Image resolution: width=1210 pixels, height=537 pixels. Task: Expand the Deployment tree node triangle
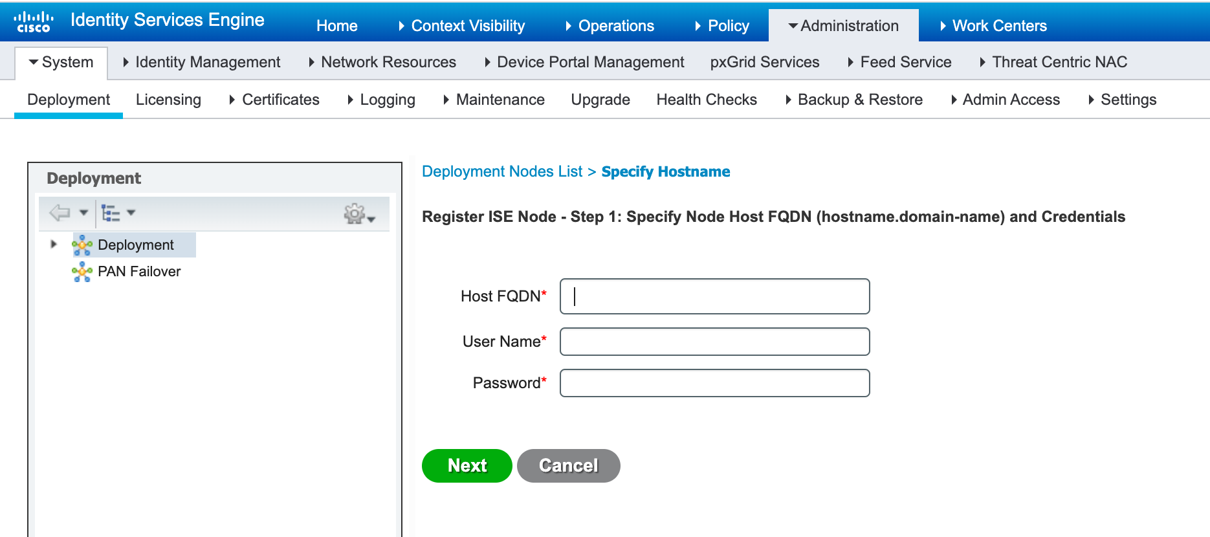[54, 244]
